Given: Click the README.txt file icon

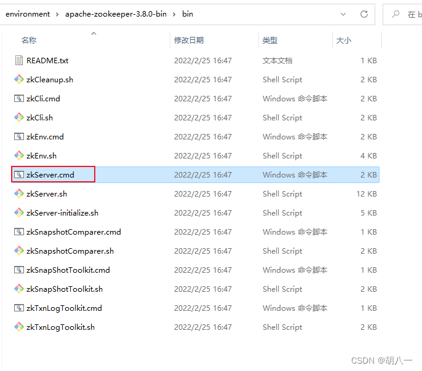Looking at the screenshot, I should pyautogui.click(x=19, y=60).
